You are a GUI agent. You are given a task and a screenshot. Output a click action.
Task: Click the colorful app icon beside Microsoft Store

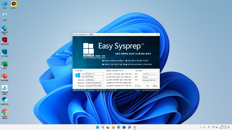tap(129, 127)
